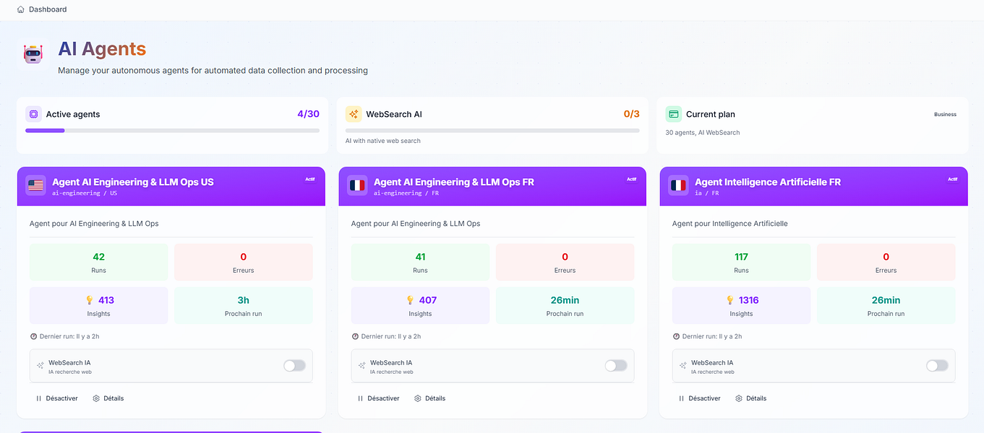This screenshot has width=984, height=433.
Task: Click clock icon on LLM Ops FR Dernier run
Action: [355, 336]
